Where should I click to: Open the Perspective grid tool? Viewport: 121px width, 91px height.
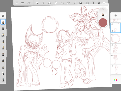[x=87, y=3]
